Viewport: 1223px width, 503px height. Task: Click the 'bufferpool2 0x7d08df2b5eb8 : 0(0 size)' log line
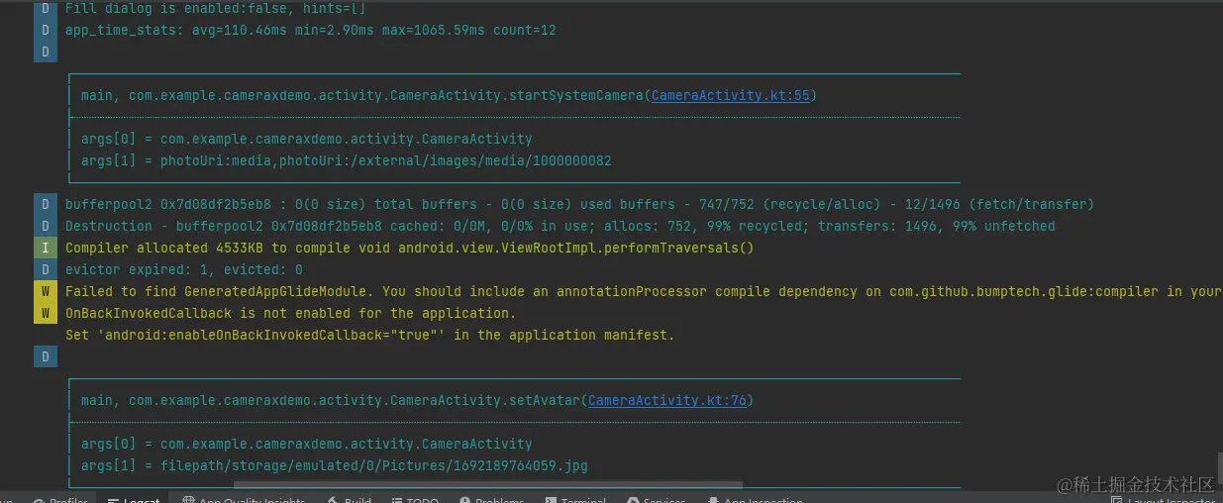(x=579, y=204)
